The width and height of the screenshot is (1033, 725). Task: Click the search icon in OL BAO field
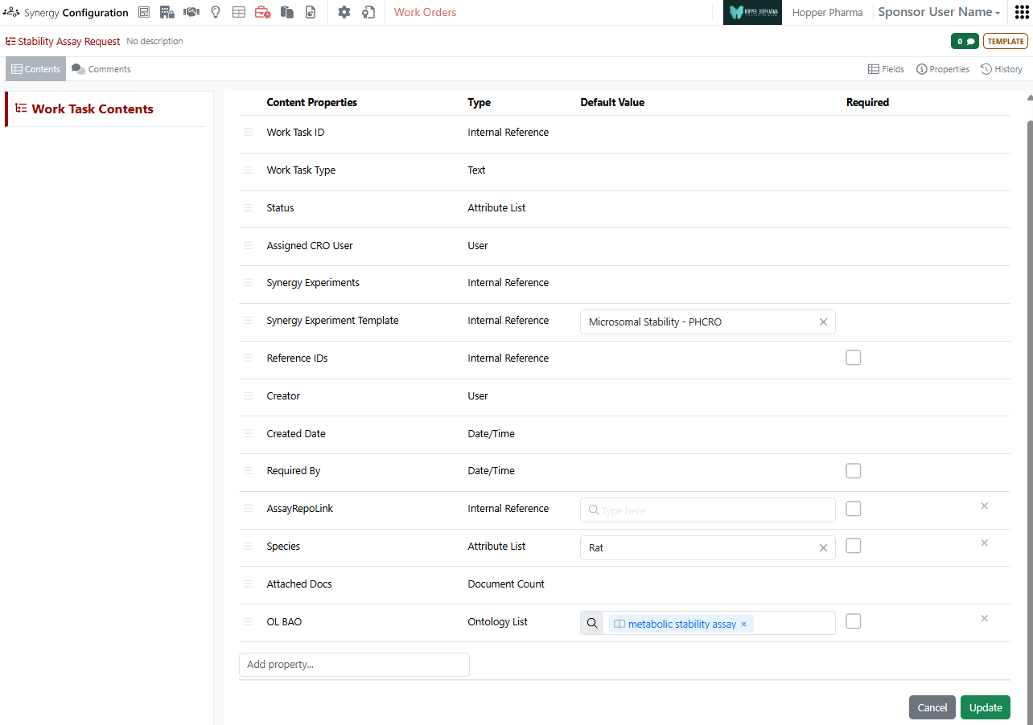pyautogui.click(x=592, y=623)
